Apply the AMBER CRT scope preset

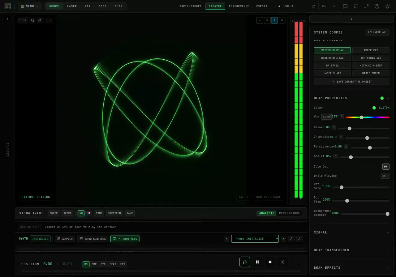[371, 50]
